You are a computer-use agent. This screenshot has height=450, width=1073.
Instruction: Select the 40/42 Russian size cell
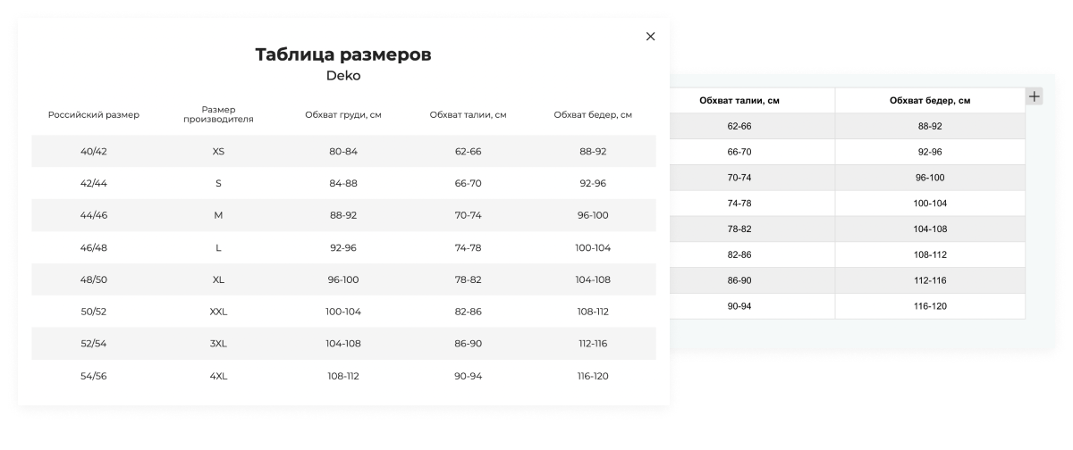[94, 152]
